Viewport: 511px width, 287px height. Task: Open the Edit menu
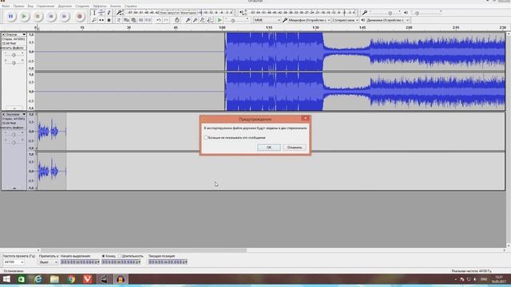[18, 6]
